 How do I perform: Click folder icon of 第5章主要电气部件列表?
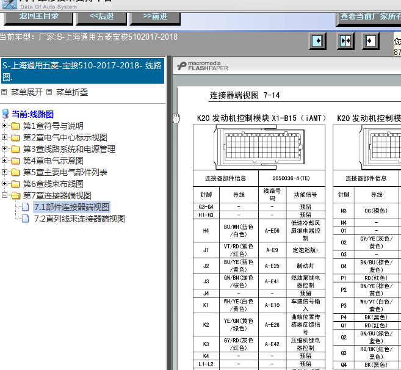point(15,172)
